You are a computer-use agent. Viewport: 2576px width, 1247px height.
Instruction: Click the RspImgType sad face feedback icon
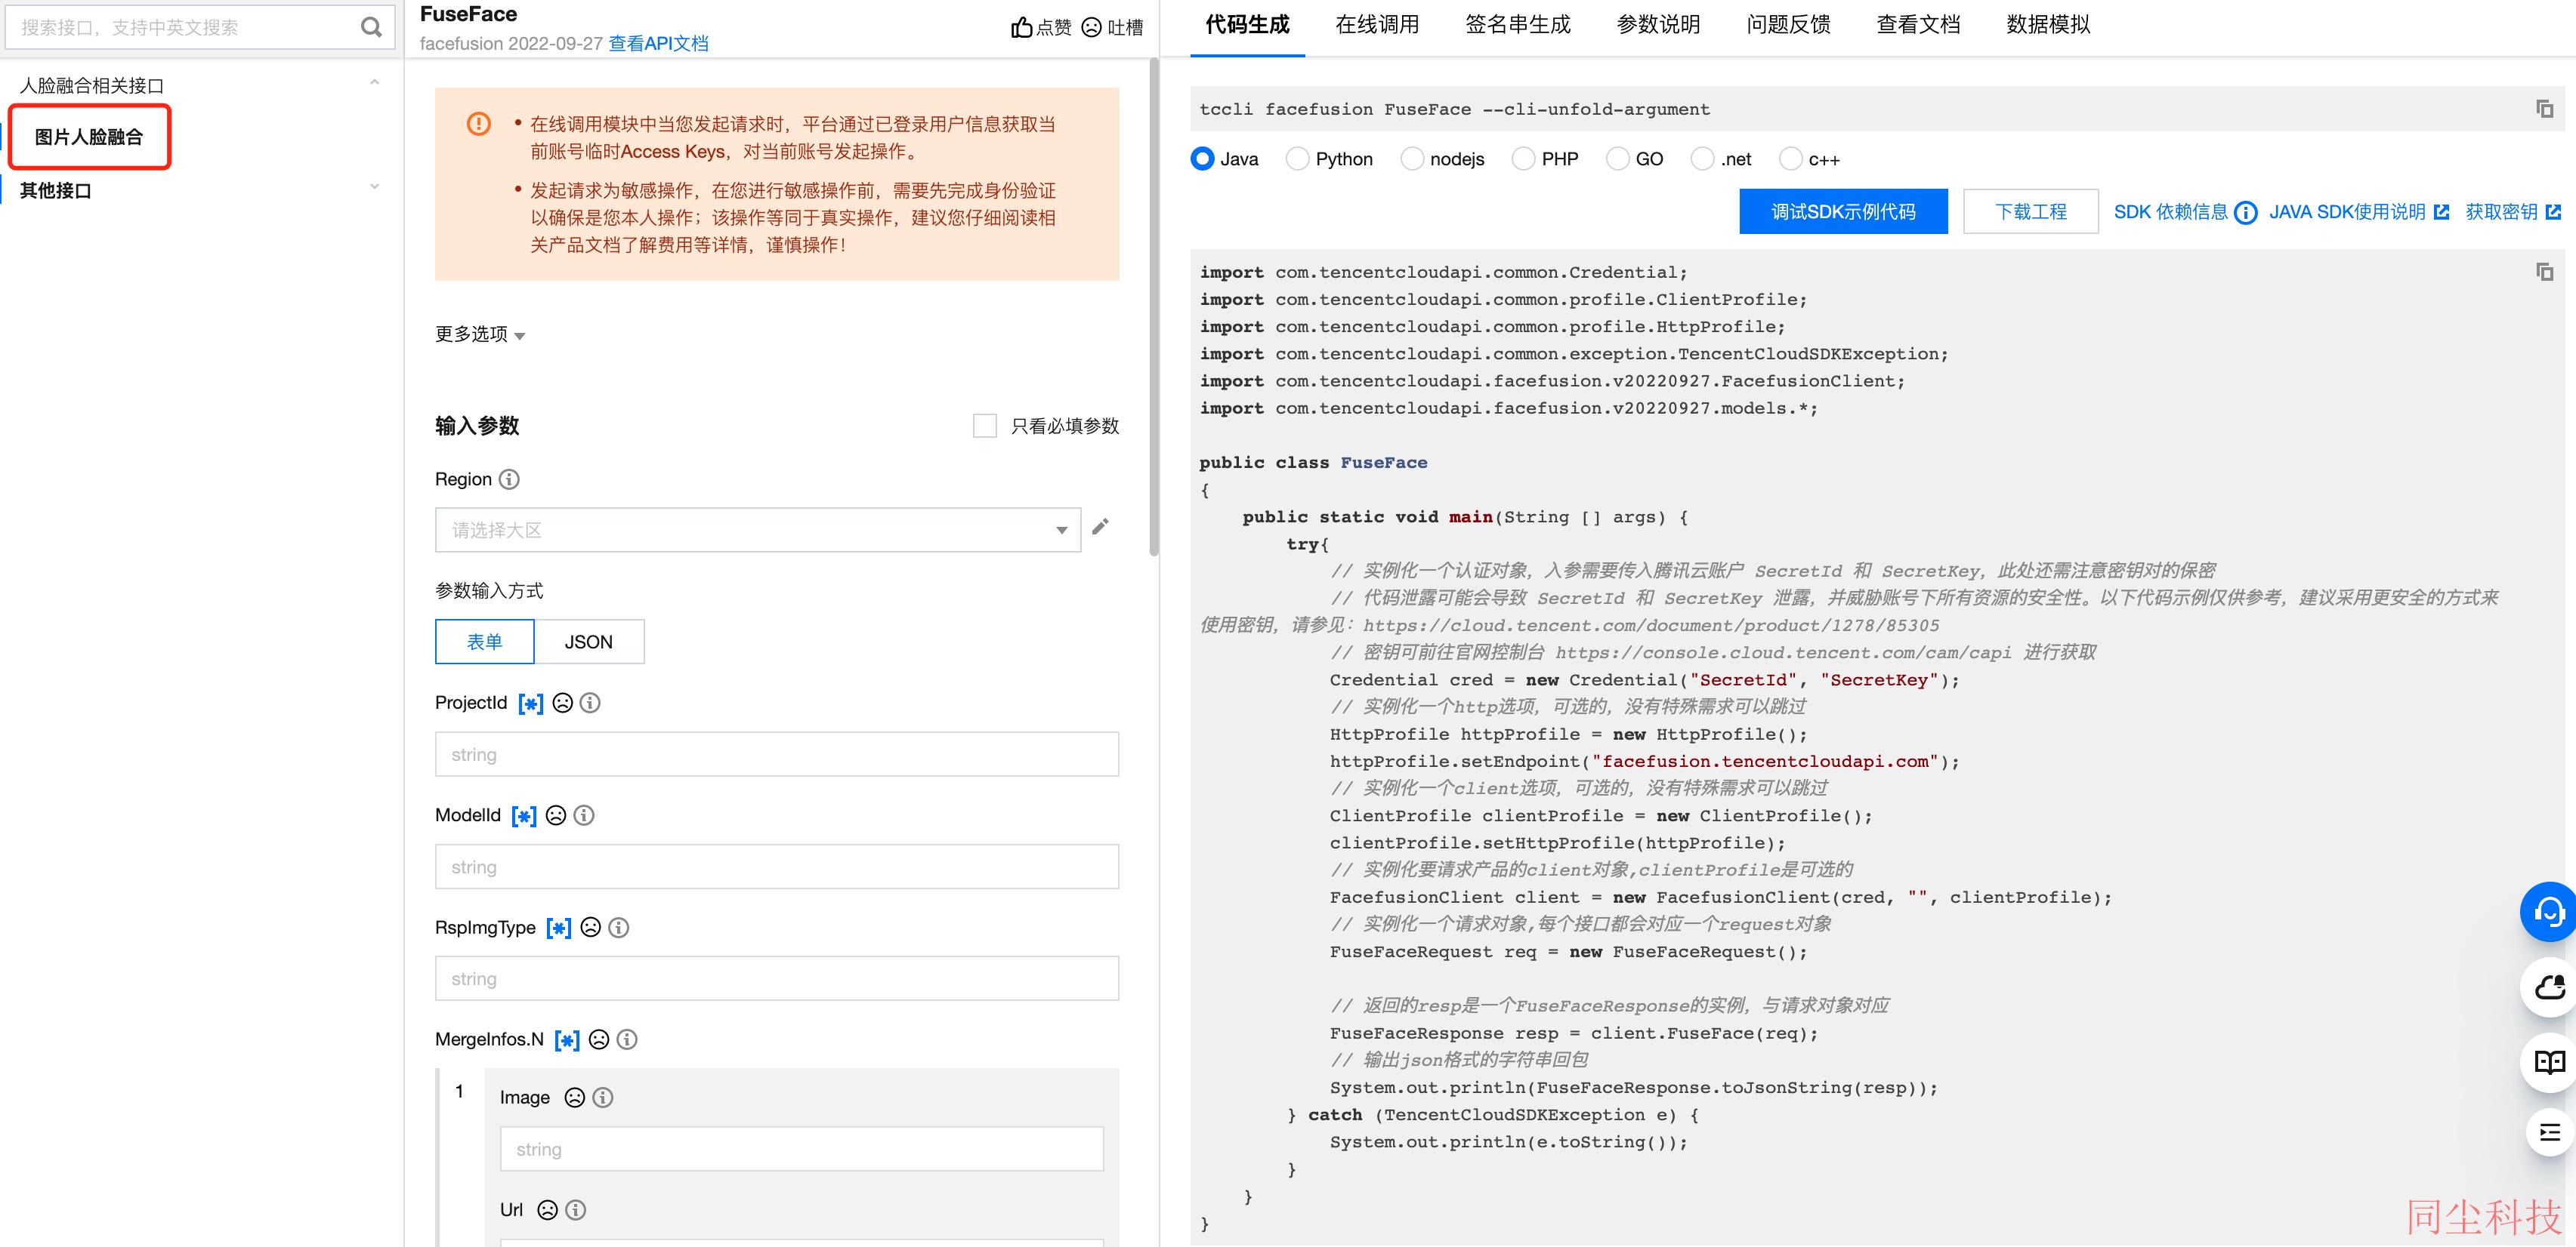[591, 927]
